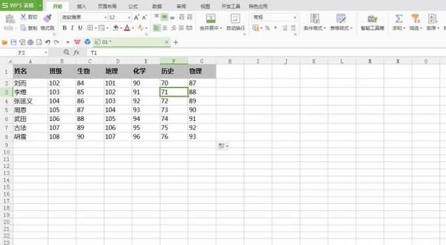Viewport: 446px width, 245px height.
Task: Select row 8 header
Action: 7,137
